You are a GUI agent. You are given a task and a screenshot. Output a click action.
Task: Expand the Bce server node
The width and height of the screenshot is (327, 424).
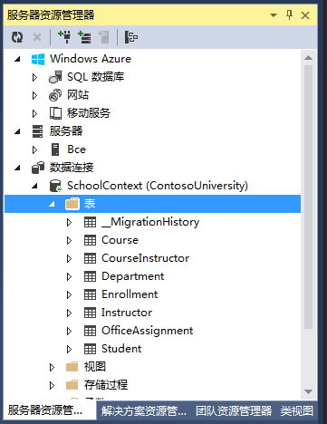[34, 149]
